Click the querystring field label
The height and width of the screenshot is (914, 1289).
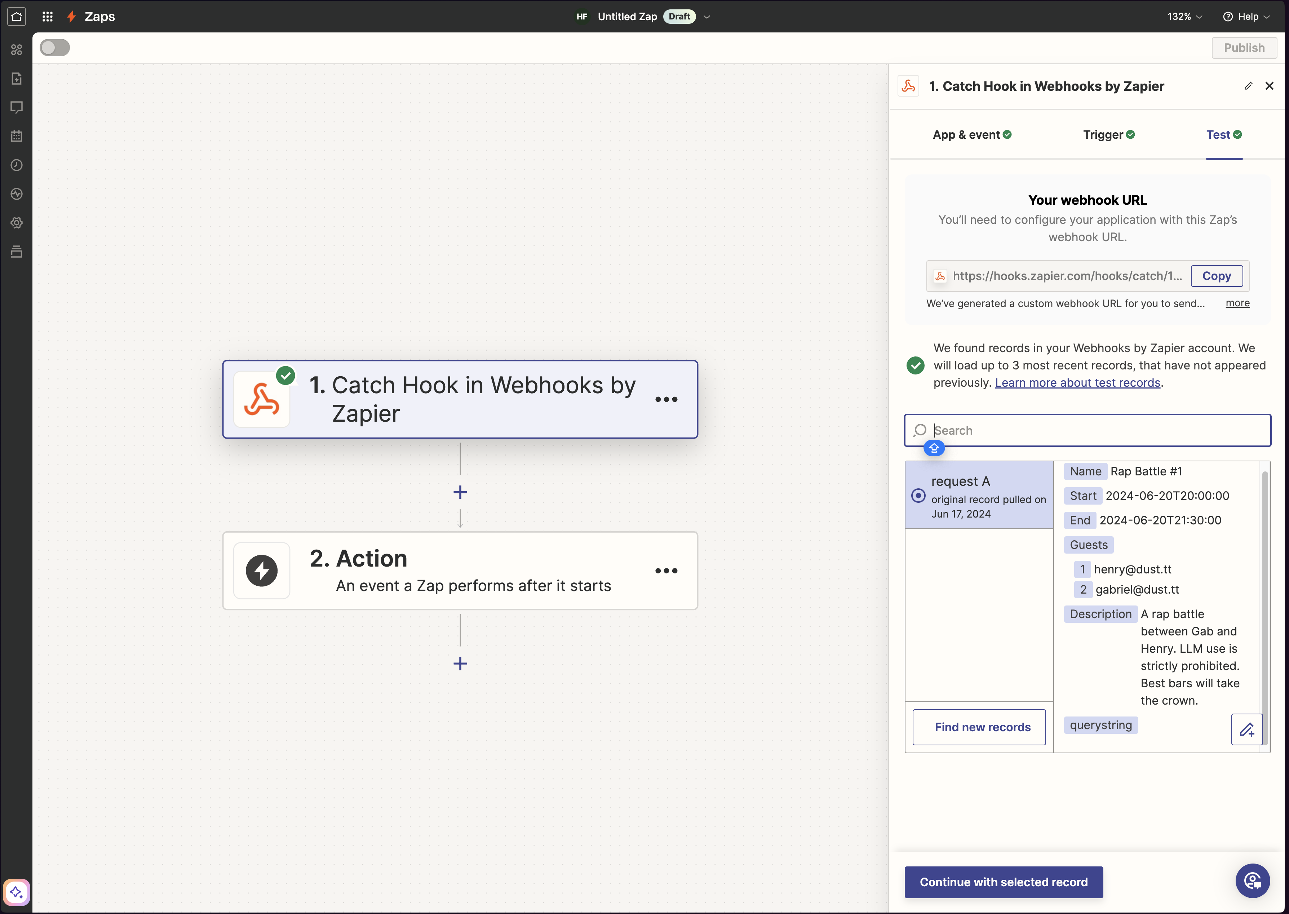(x=1101, y=725)
